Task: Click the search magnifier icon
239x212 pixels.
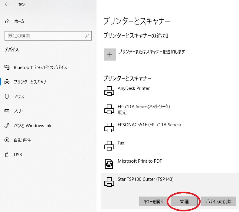Action: point(87,36)
